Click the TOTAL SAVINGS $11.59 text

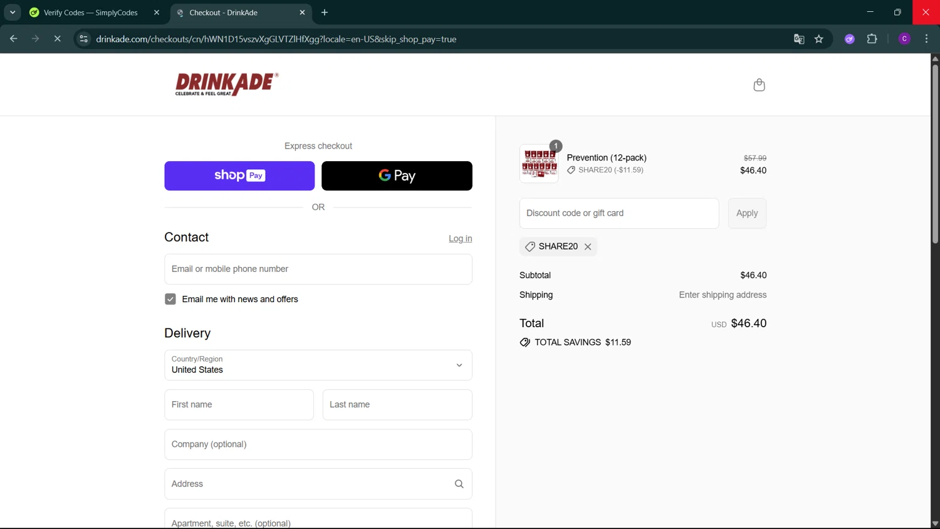tap(583, 342)
